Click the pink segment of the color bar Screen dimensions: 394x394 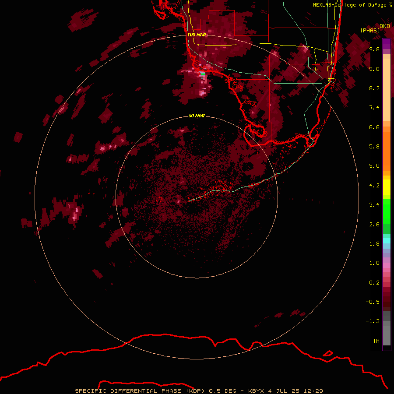[387, 265]
